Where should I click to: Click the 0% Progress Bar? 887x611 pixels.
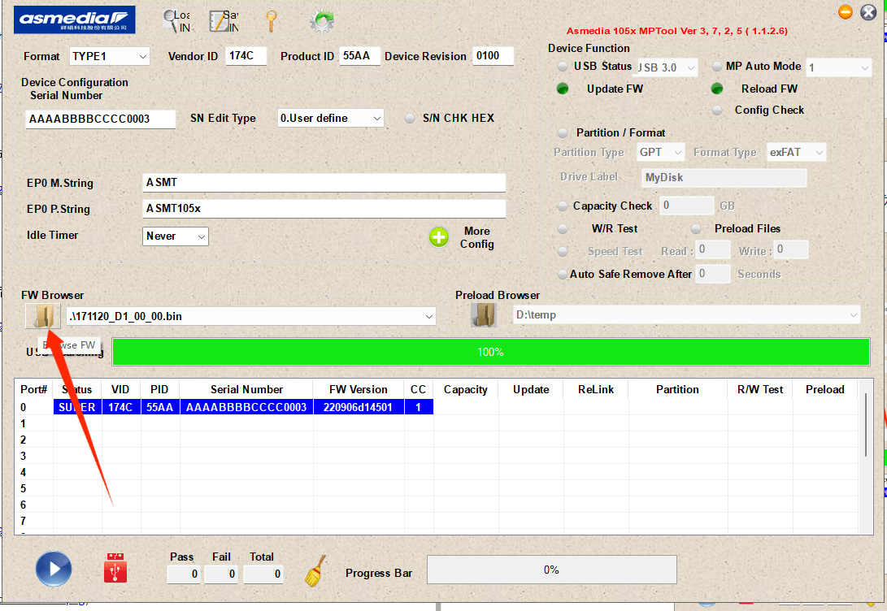pos(551,570)
